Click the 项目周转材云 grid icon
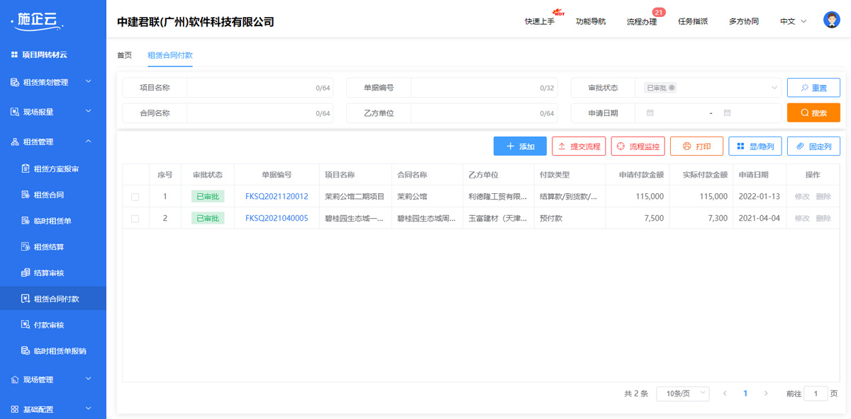The height and width of the screenshot is (419, 851). coord(14,54)
